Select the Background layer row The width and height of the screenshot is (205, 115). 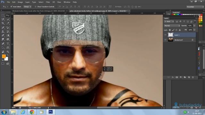[x=180, y=40]
